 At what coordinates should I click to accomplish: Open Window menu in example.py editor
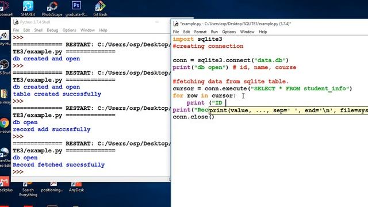coord(247,32)
